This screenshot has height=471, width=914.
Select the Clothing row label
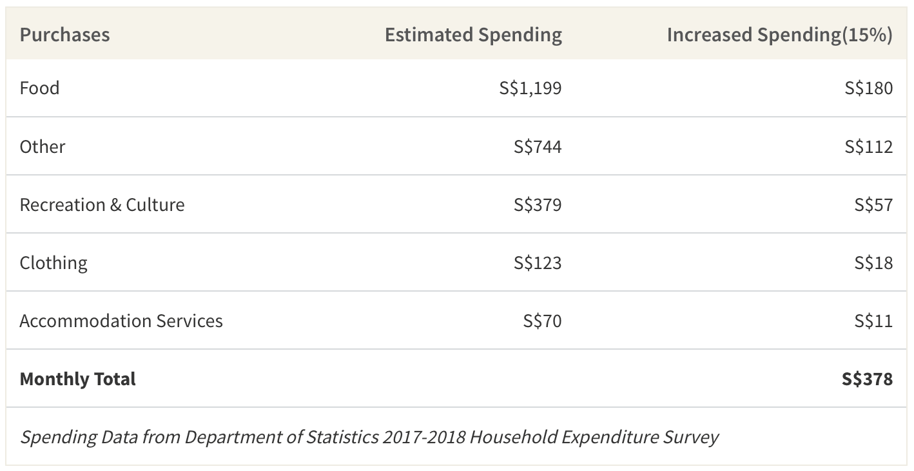(x=53, y=263)
